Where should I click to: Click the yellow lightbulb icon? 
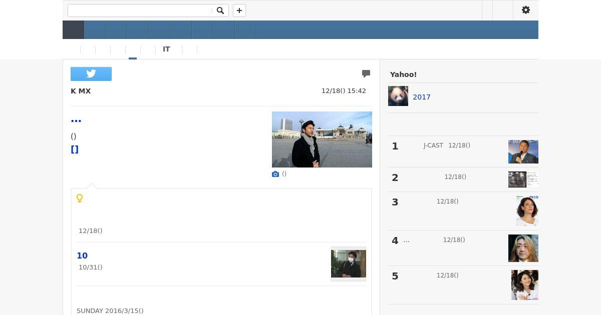click(80, 198)
